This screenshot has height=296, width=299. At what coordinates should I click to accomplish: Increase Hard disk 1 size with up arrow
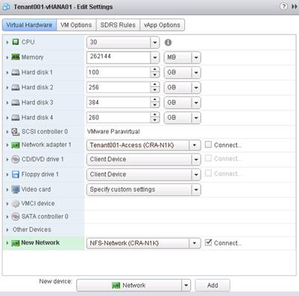tap(155, 70)
